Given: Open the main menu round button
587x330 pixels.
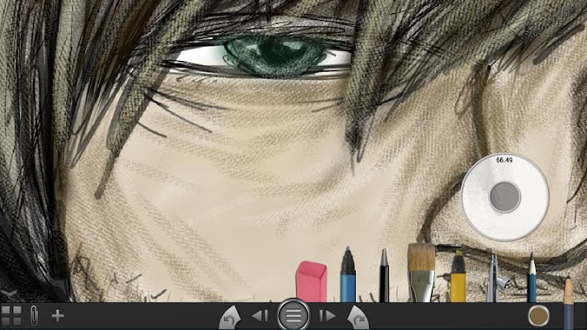Looking at the screenshot, I should pos(294,315).
